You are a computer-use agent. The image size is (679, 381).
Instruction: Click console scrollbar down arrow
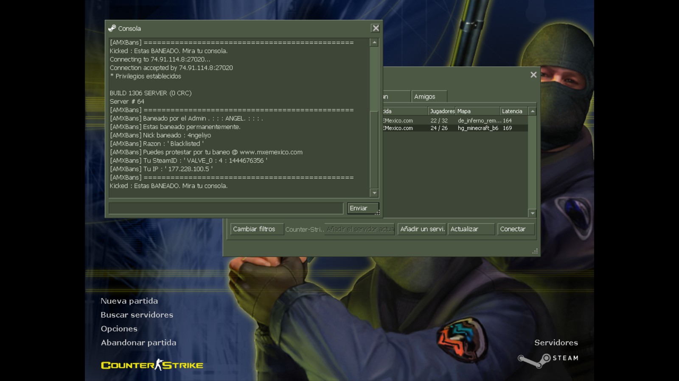point(374,193)
